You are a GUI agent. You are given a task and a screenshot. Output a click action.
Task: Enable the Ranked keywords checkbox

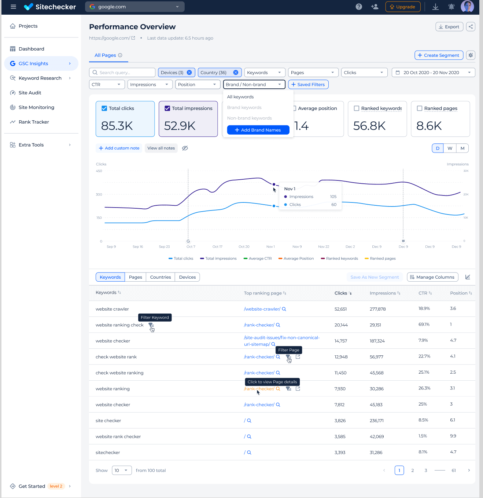pyautogui.click(x=356, y=108)
